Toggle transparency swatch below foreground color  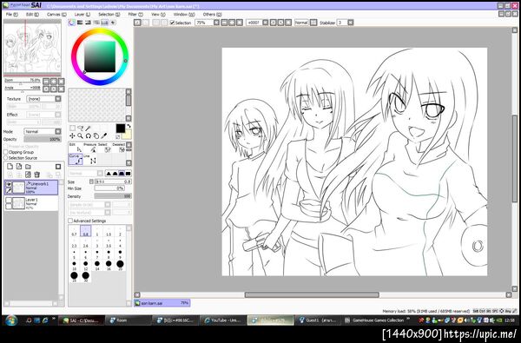(117, 136)
